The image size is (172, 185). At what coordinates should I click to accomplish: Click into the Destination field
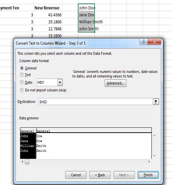95,102
